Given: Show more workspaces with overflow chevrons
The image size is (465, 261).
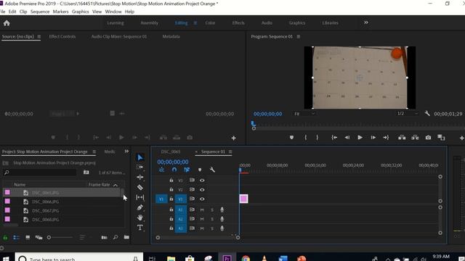Looking at the screenshot, I should coord(366,22).
